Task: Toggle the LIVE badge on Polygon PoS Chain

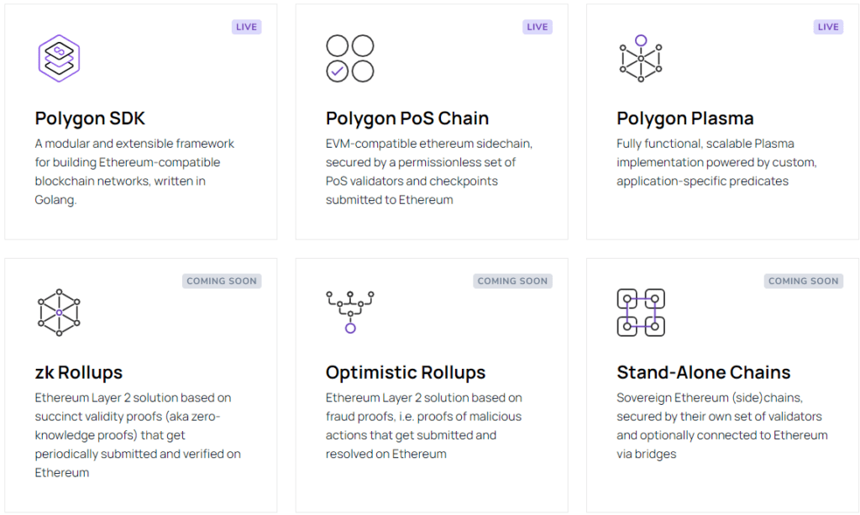Action: [537, 26]
